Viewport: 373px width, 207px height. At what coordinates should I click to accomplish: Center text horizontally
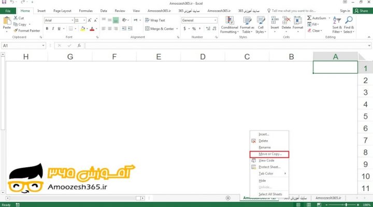click(x=110, y=29)
